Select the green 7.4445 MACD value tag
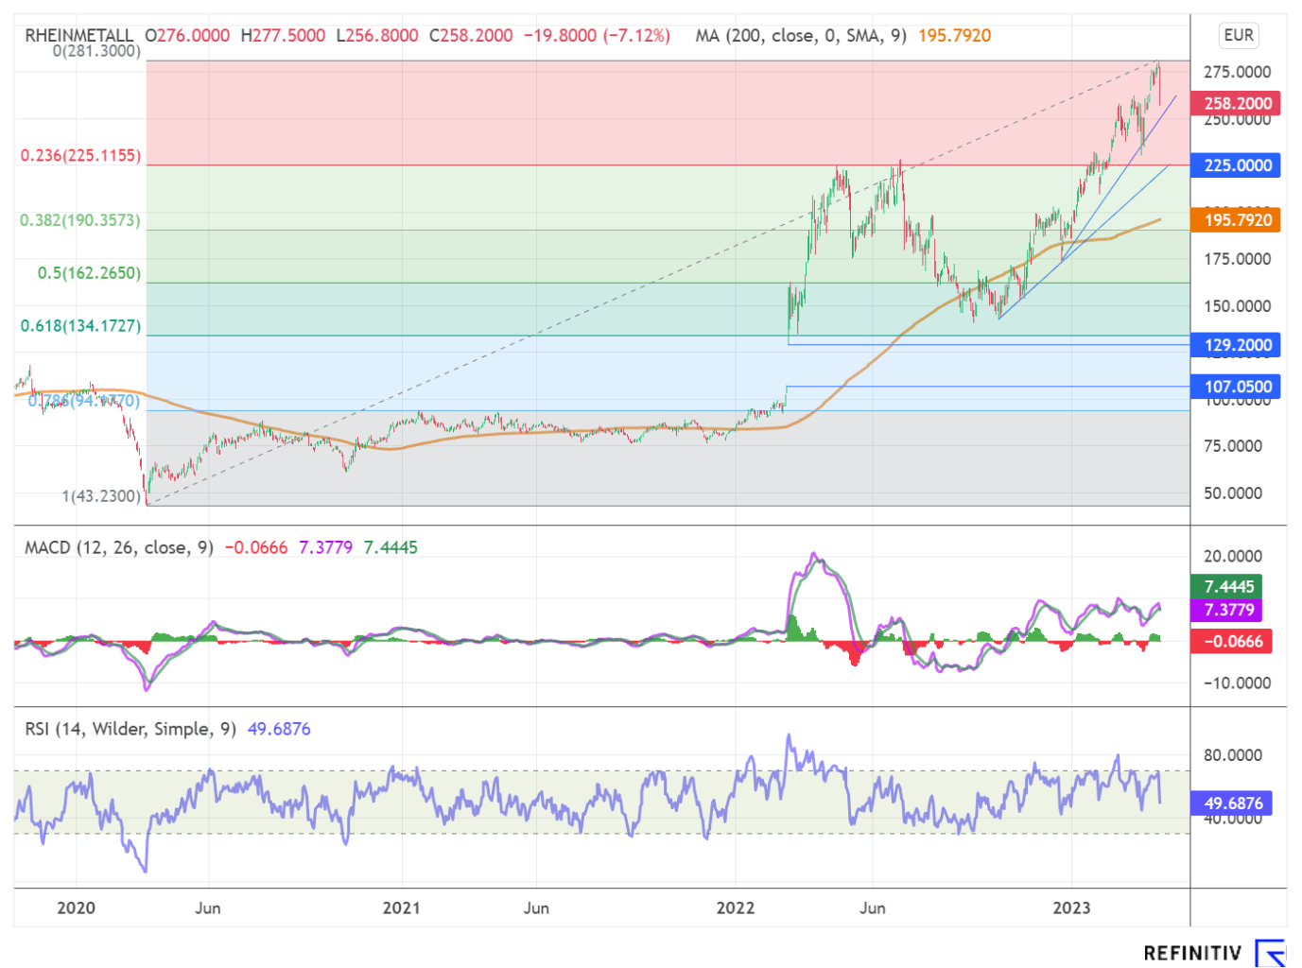The height and width of the screenshot is (968, 1302). tap(1227, 587)
